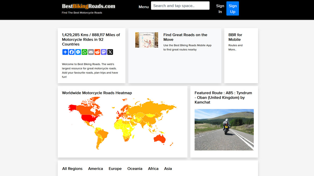Select the Oceania region tab
Image resolution: width=314 pixels, height=176 pixels.
click(135, 169)
